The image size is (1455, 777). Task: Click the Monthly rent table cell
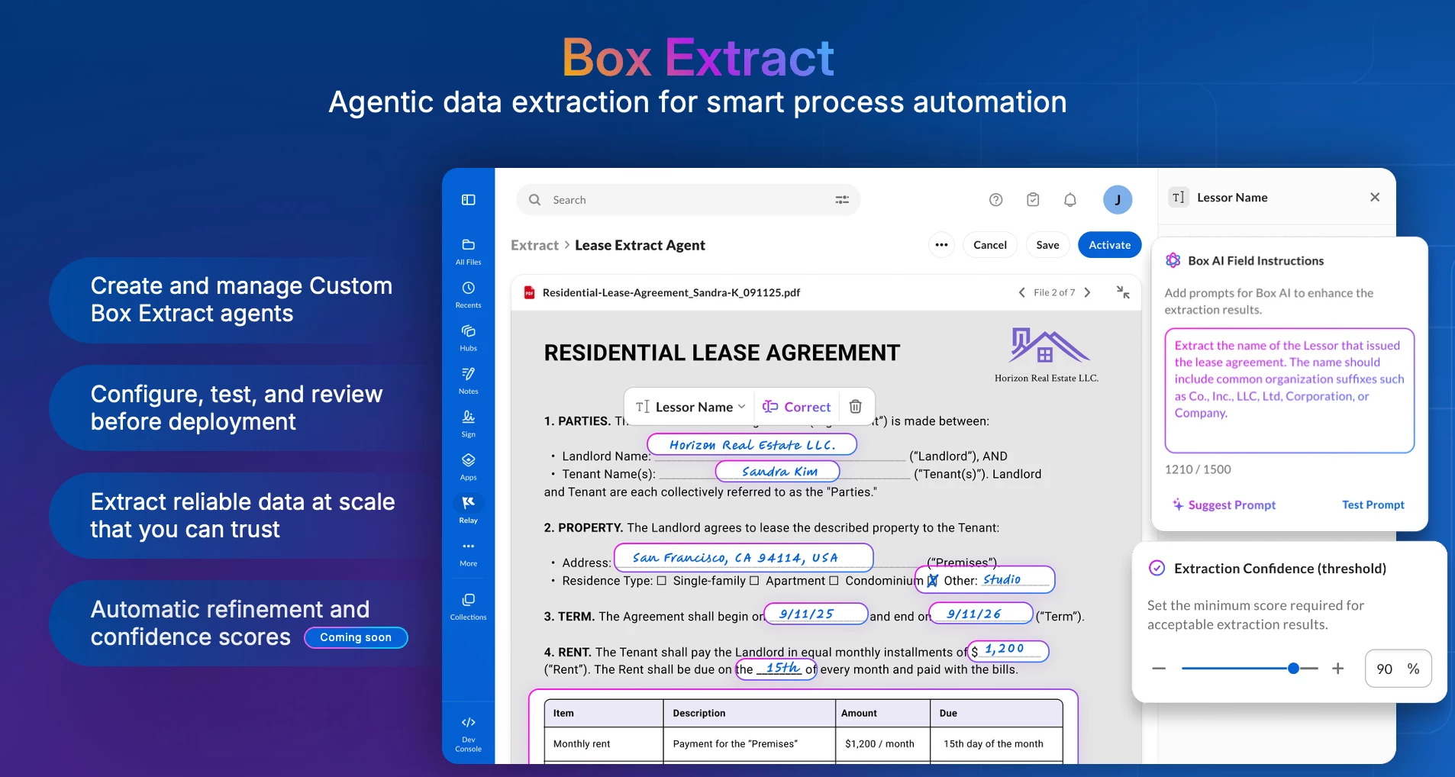pos(604,743)
